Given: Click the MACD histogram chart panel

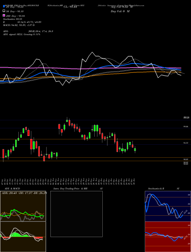Looking at the screenshot, I should [23, 237].
